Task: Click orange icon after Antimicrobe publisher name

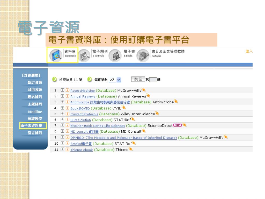Action: point(176,101)
